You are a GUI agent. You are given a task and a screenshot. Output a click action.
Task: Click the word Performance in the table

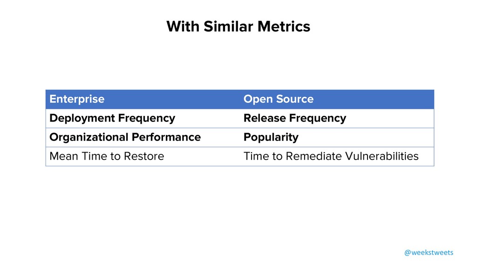coord(166,137)
